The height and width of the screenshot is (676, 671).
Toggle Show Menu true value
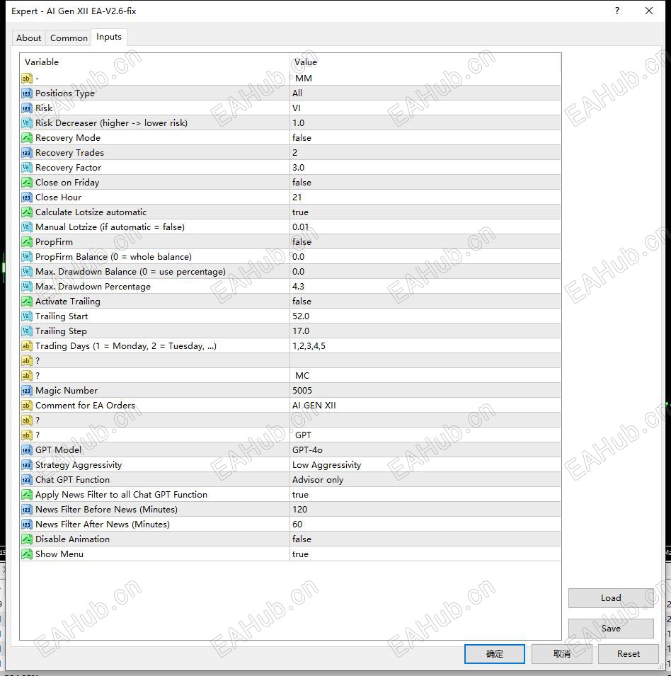425,554
